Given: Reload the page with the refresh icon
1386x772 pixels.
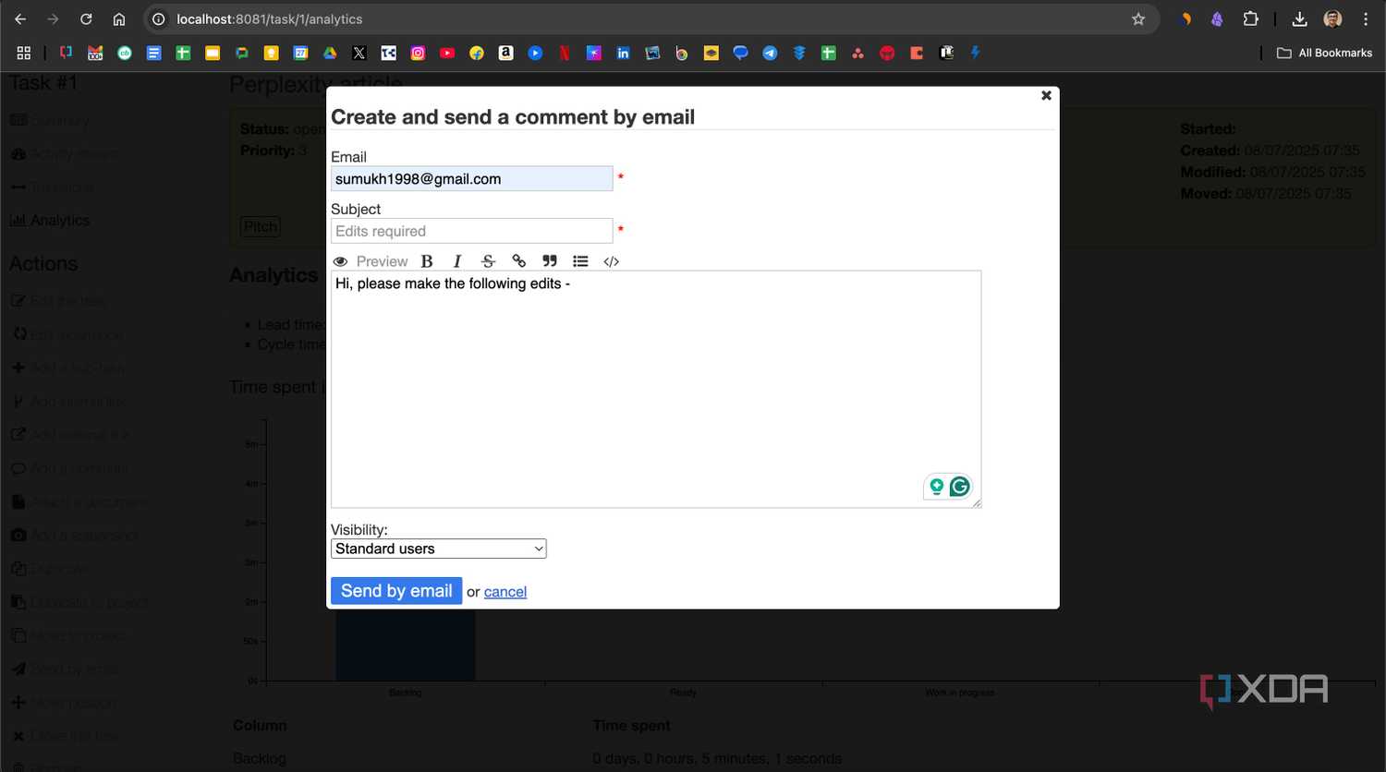Looking at the screenshot, I should pos(86,18).
